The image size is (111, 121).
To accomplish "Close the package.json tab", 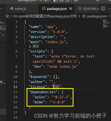I will coord(71,9).
